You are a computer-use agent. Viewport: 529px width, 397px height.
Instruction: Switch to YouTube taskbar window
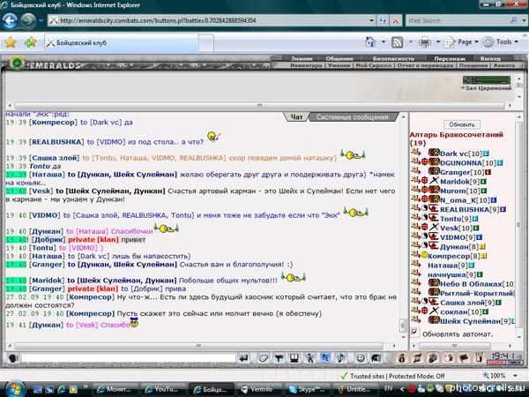163,389
